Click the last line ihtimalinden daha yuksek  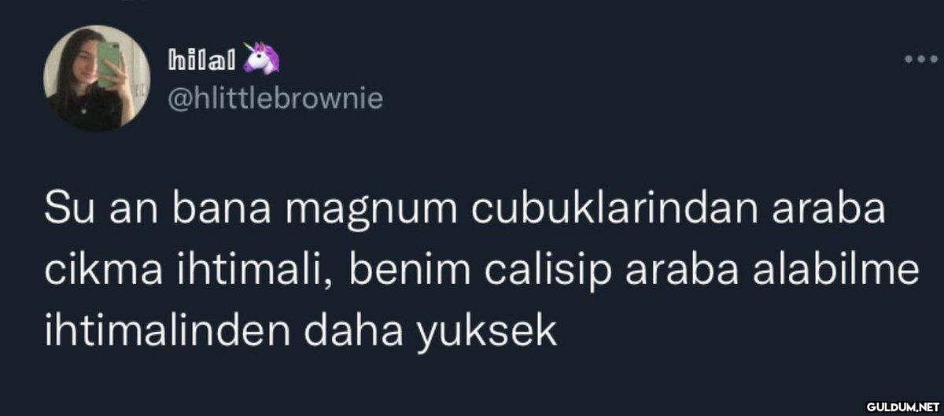[x=301, y=332]
